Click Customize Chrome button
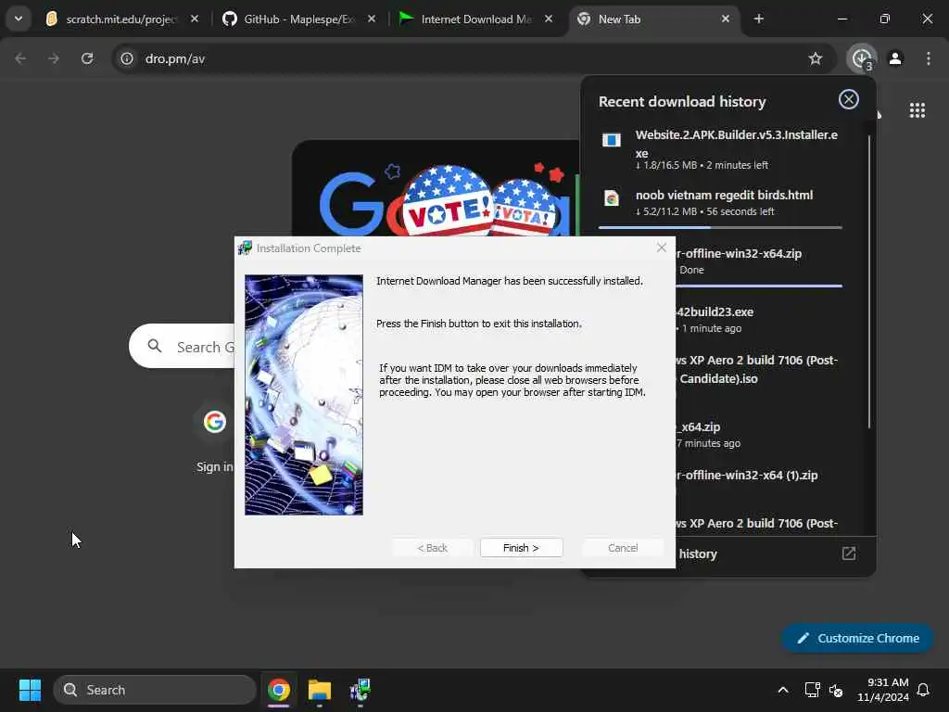The image size is (949, 712). point(857,638)
